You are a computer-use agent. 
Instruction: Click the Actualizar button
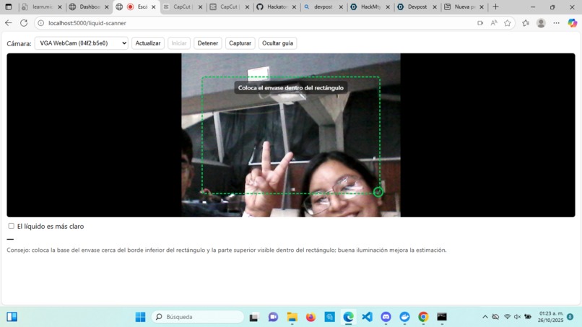[148, 43]
